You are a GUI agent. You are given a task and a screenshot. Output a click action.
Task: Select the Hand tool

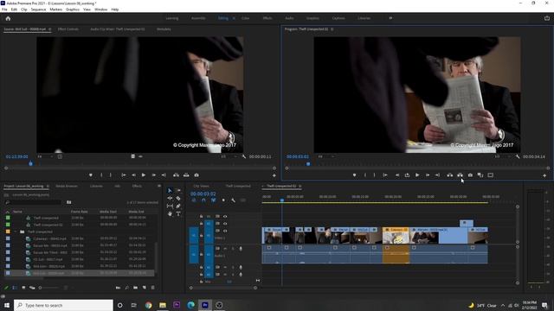[170, 213]
